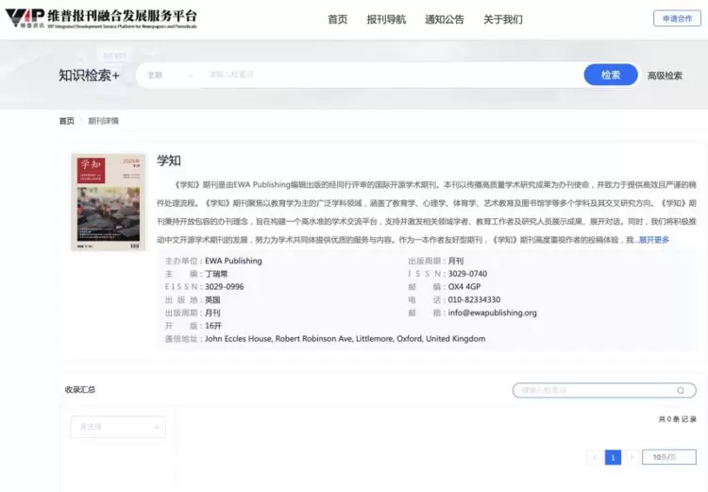708x492 pixels.
Task: Click the 申请合作 button
Action: [x=677, y=19]
